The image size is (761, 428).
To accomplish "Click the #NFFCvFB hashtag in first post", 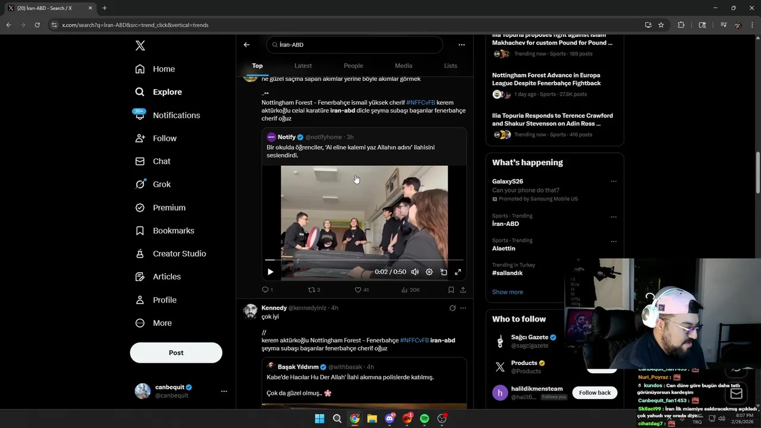I will 421,103.
